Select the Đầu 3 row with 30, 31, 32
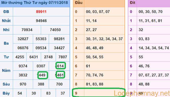The width and height of the screenshot is (170, 97). tap(99, 39)
